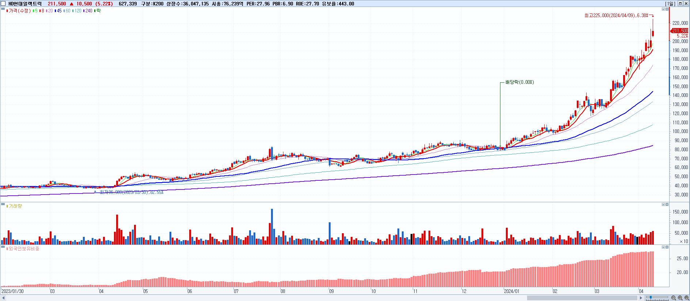This screenshot has height=301, width=690.
Task: Click the 2024/01 date label on time axis
Action: [511, 291]
